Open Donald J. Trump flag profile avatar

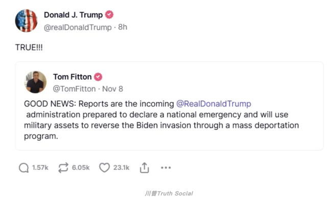tap(26, 20)
